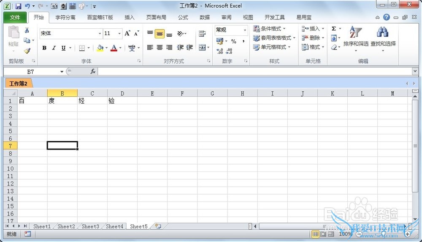Click the 格式 cells button
422x242 pixels.
[x=313, y=47]
